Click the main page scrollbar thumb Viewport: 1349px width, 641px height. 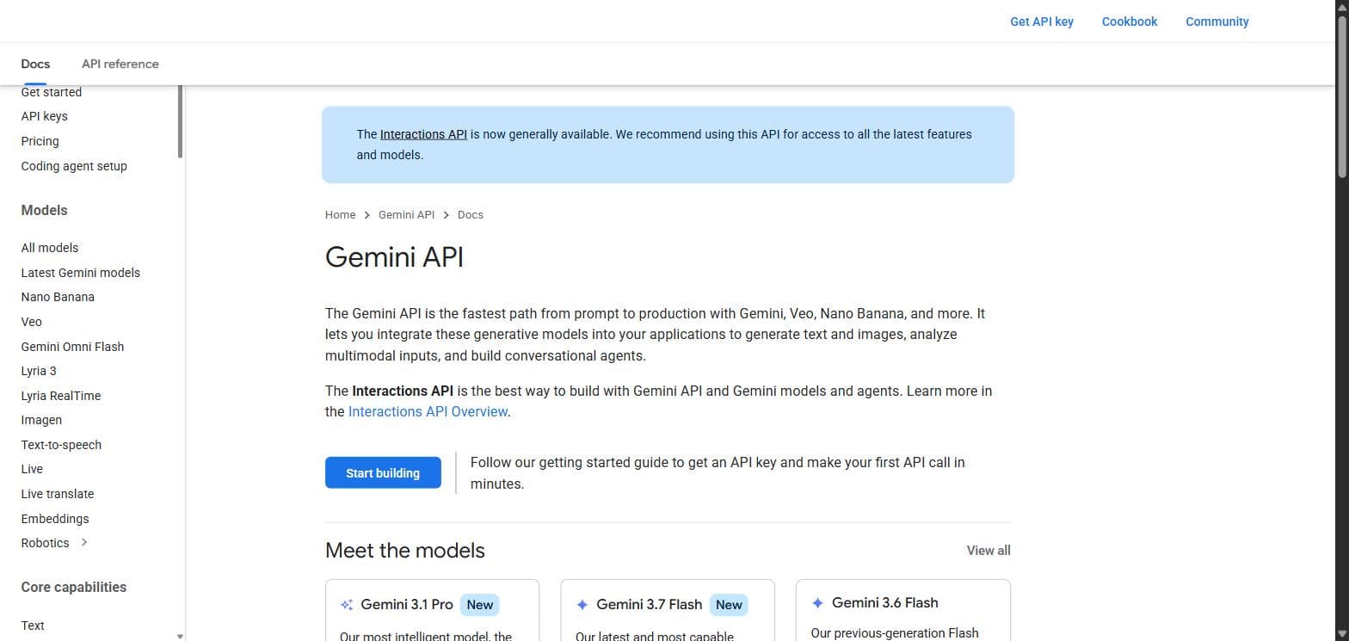pos(1341,97)
